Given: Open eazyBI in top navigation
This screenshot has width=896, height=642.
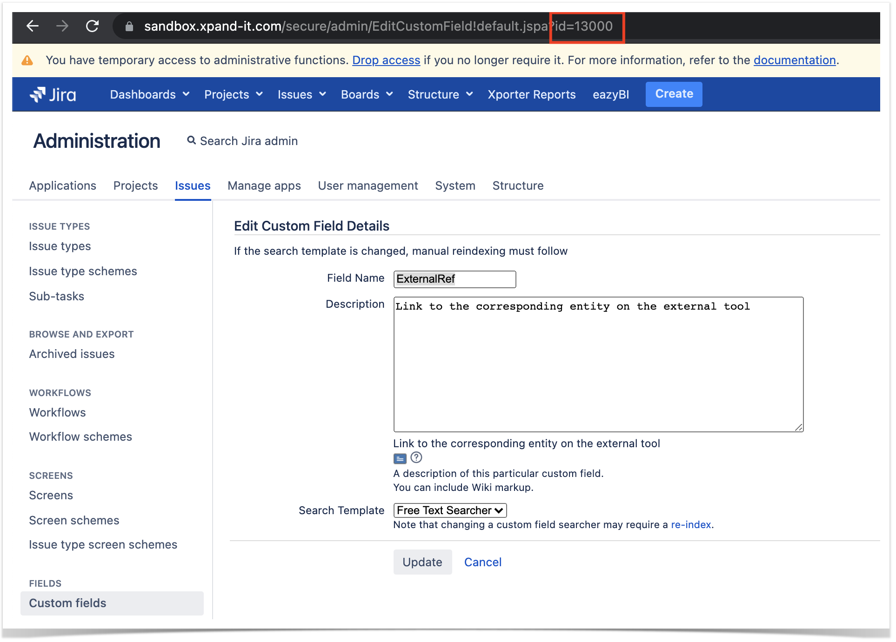Looking at the screenshot, I should [611, 94].
